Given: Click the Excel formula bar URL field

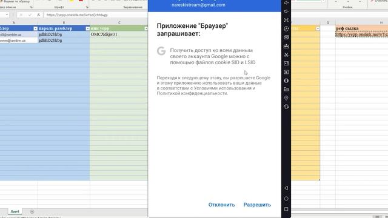Looking at the screenshot, I should [x=96, y=15].
